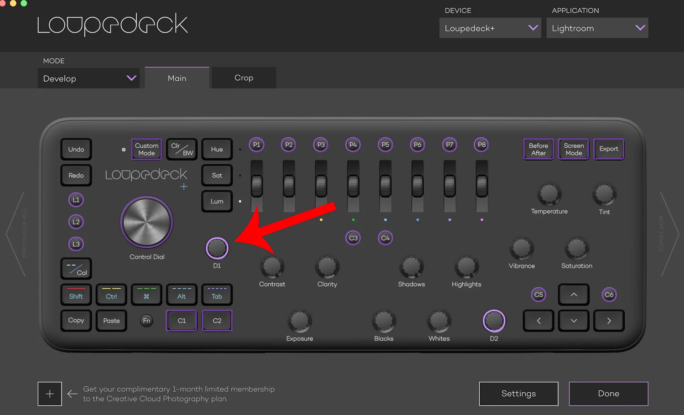Select the C5 custom button

pyautogui.click(x=539, y=295)
